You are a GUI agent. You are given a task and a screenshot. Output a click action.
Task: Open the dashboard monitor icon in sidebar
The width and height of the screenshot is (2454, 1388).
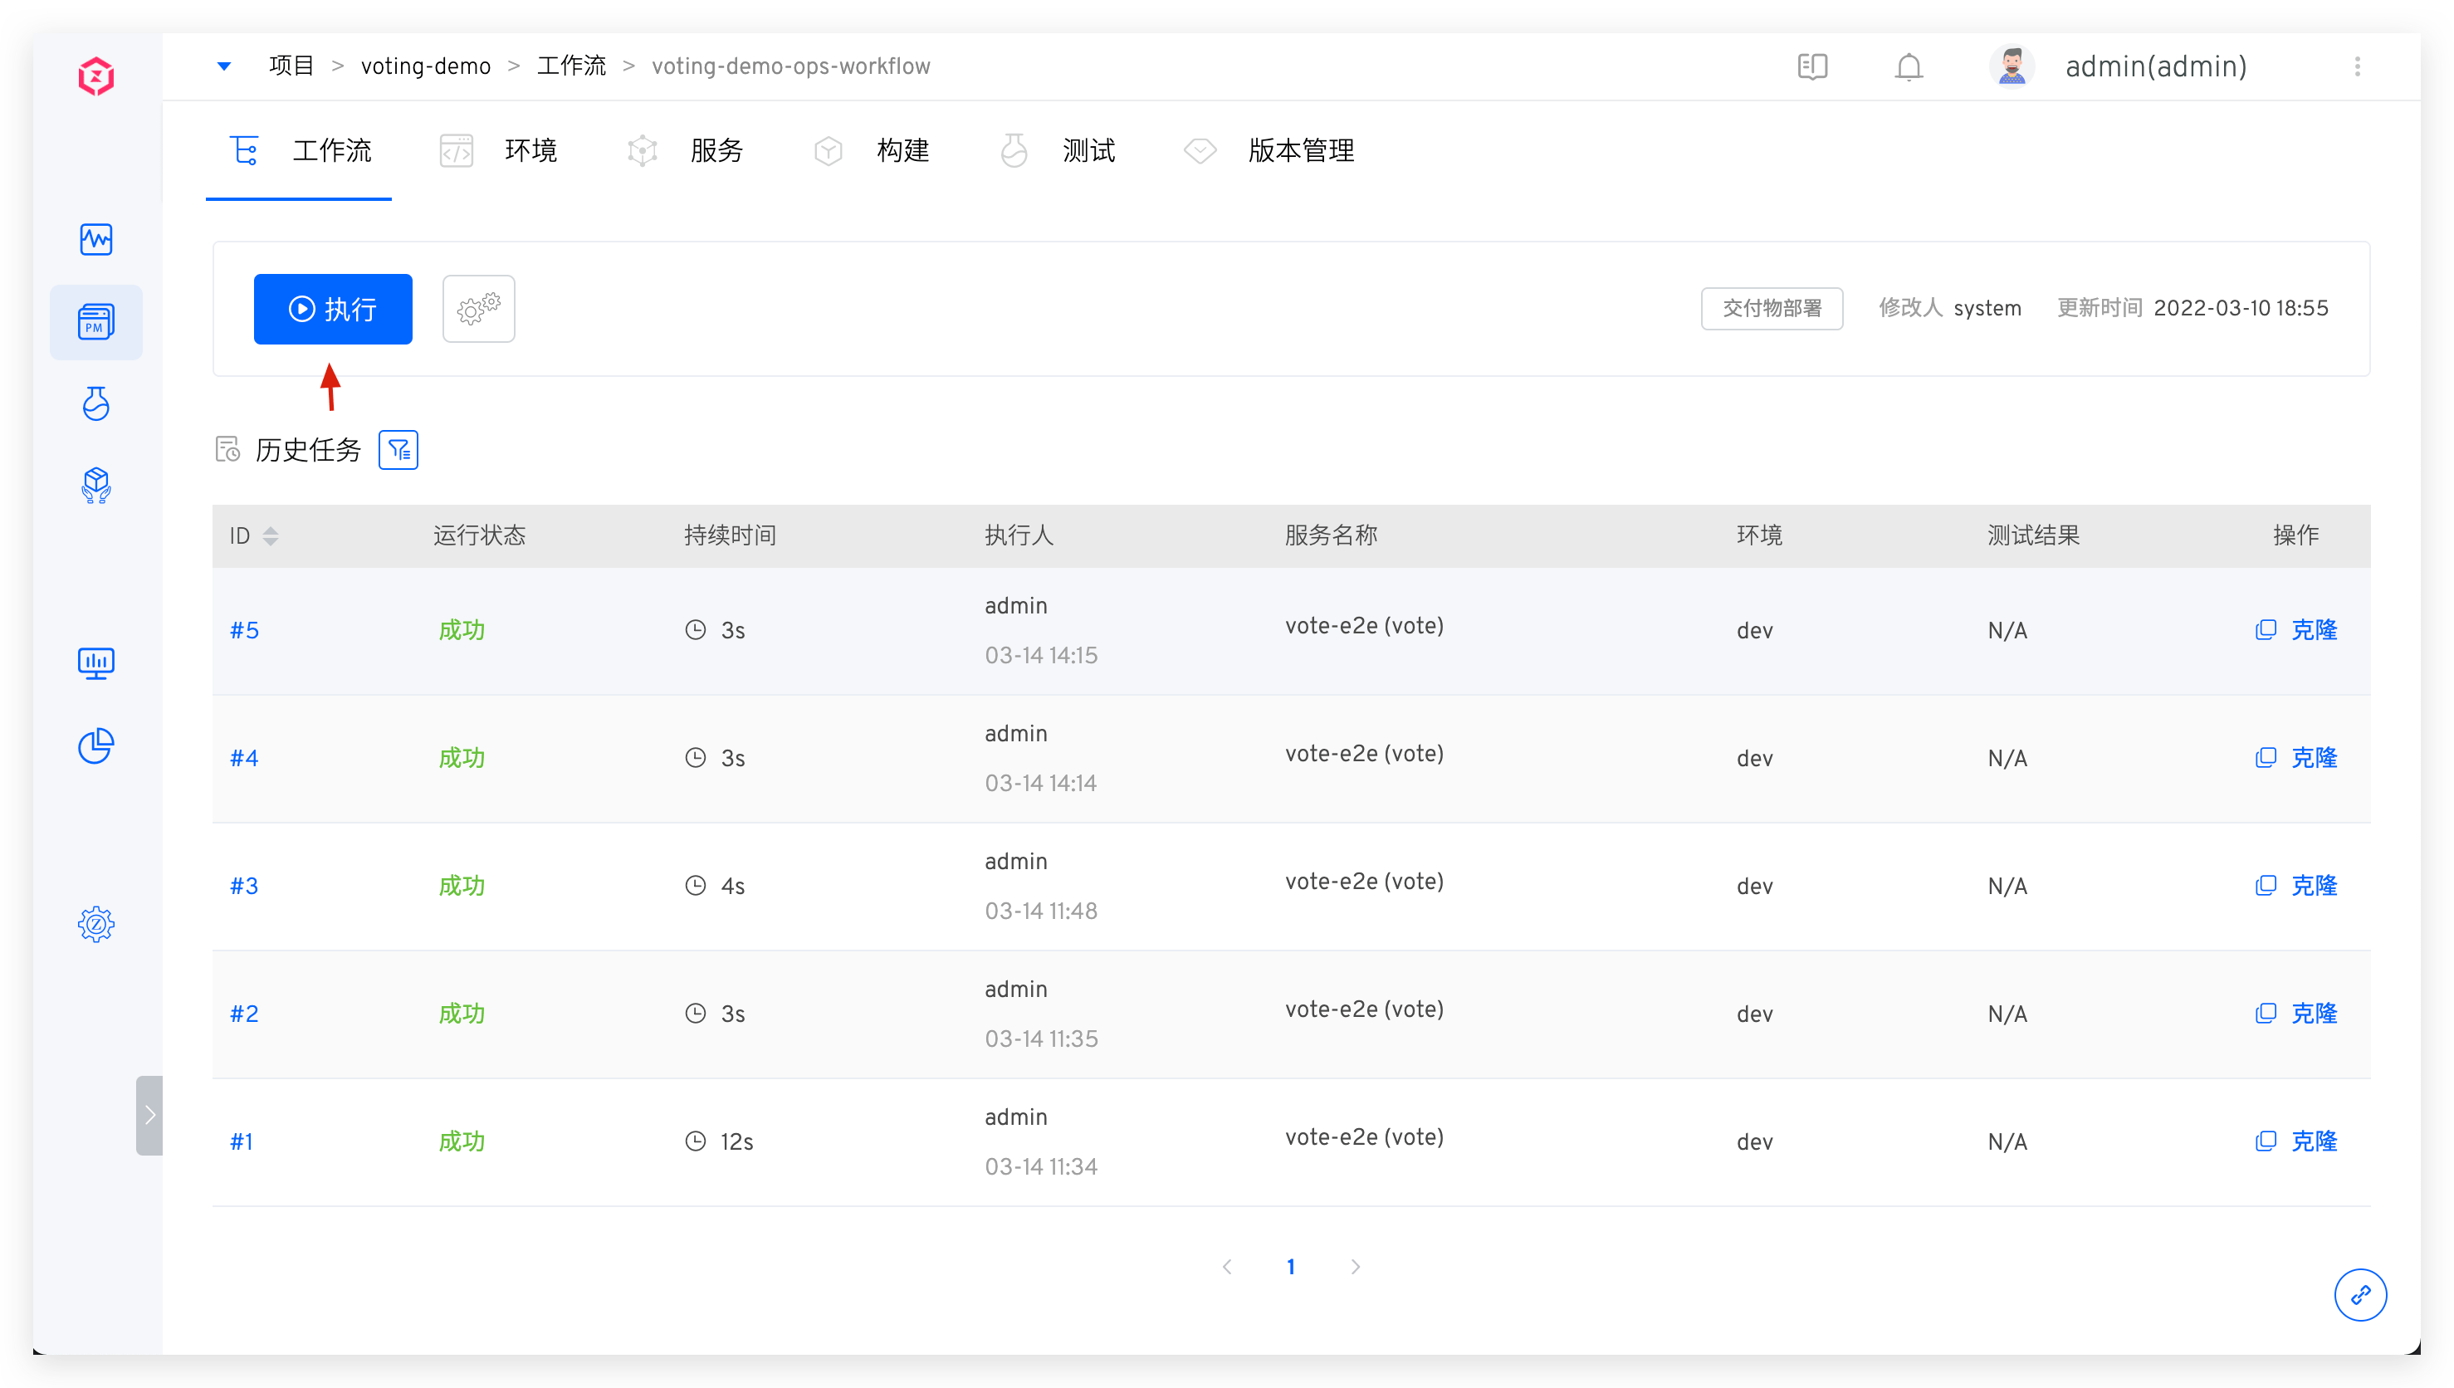coord(96,662)
